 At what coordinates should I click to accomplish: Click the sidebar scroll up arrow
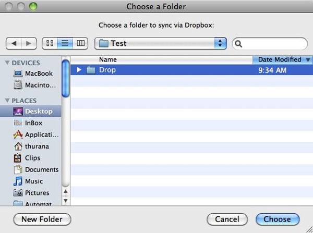(x=66, y=191)
